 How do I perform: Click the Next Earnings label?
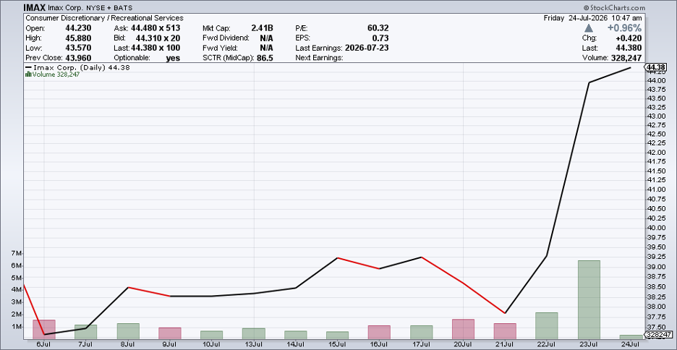[319, 57]
